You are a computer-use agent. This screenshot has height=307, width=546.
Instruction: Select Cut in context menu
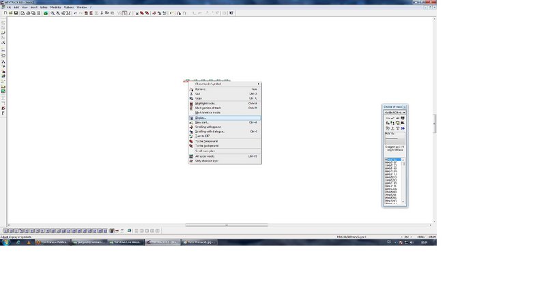[225, 93]
